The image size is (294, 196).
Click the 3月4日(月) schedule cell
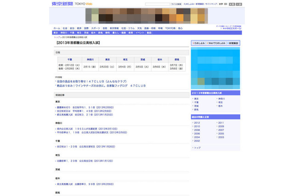click(x=124, y=67)
